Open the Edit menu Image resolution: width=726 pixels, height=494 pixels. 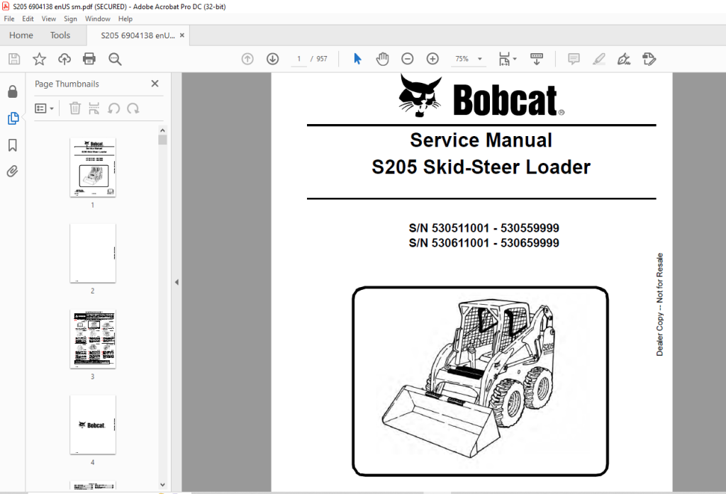pyautogui.click(x=28, y=19)
